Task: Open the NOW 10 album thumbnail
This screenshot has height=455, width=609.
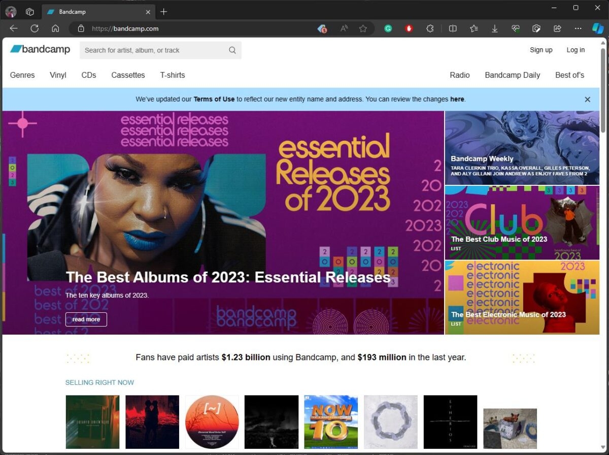Action: point(331,422)
